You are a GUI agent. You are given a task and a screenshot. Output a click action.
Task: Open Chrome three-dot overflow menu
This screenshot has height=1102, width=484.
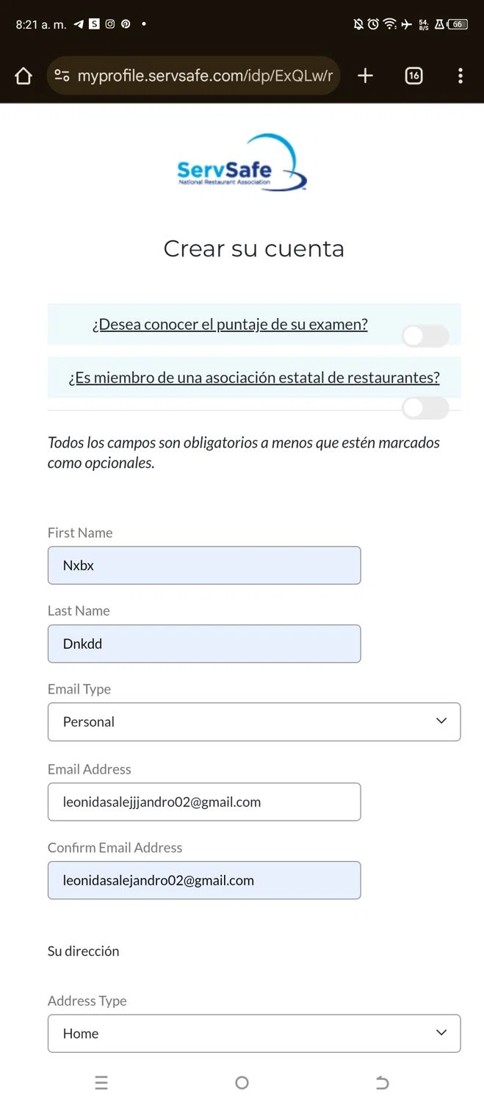(x=460, y=76)
